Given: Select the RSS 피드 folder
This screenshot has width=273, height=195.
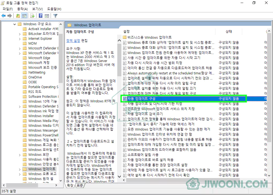Looking at the screenshot, I should [32, 92].
